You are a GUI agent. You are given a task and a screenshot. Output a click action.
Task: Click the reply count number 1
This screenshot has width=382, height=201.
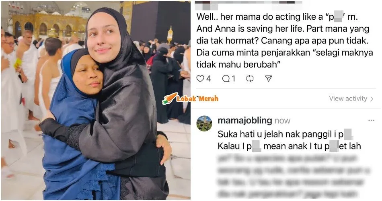(x=233, y=79)
